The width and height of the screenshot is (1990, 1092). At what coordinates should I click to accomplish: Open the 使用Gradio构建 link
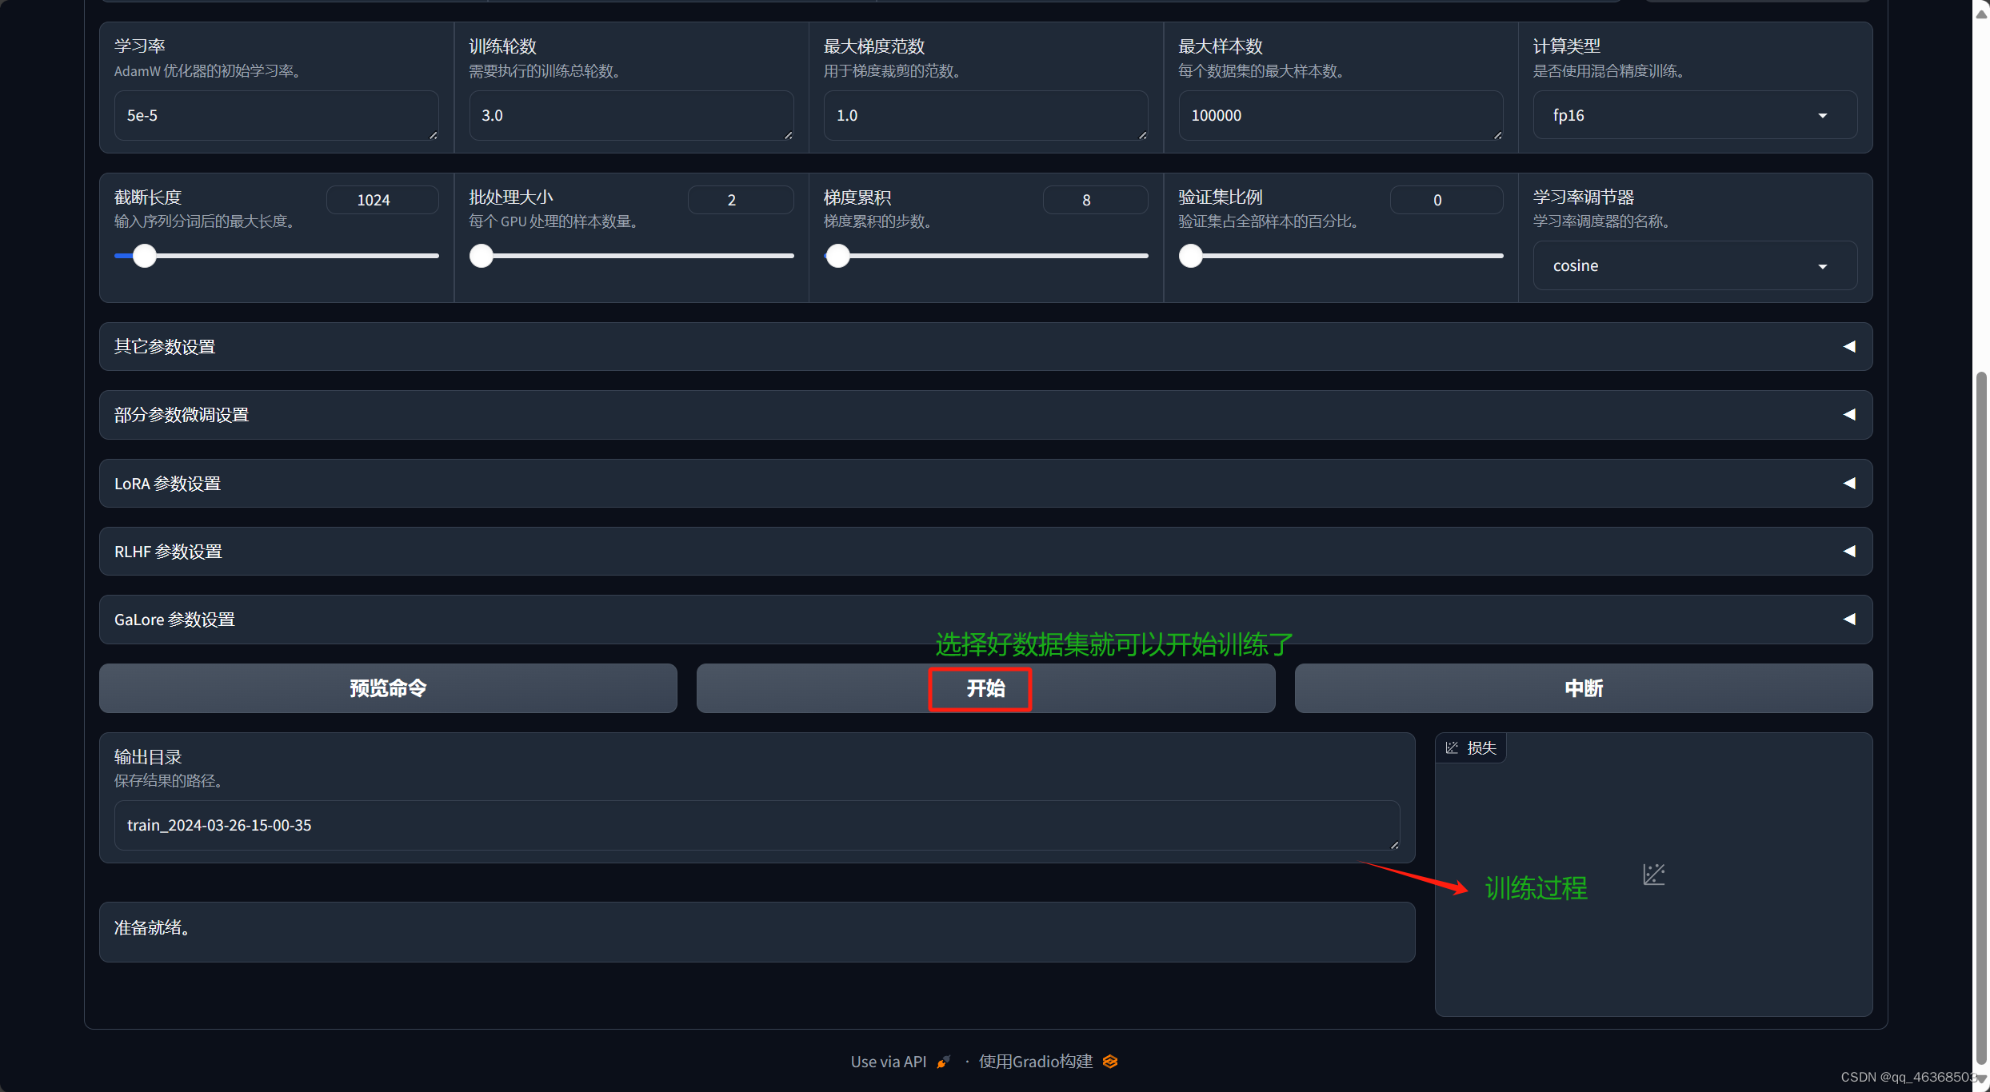(1035, 1062)
